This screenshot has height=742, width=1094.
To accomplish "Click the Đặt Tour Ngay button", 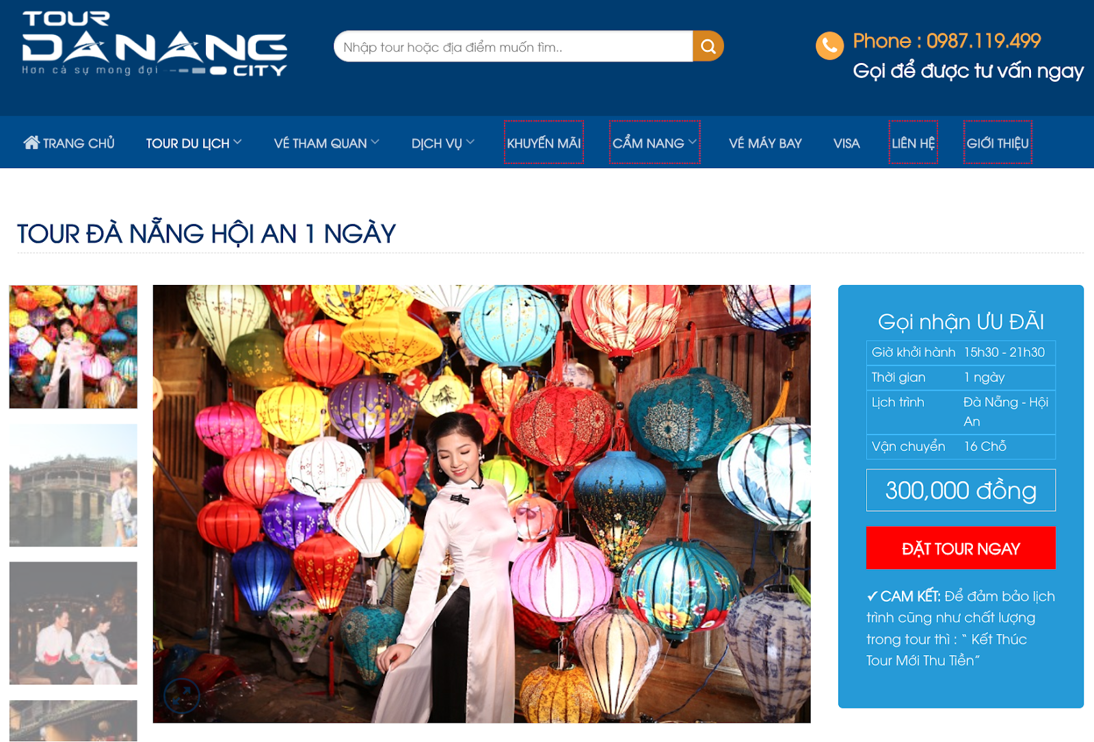I will pyautogui.click(x=961, y=548).
